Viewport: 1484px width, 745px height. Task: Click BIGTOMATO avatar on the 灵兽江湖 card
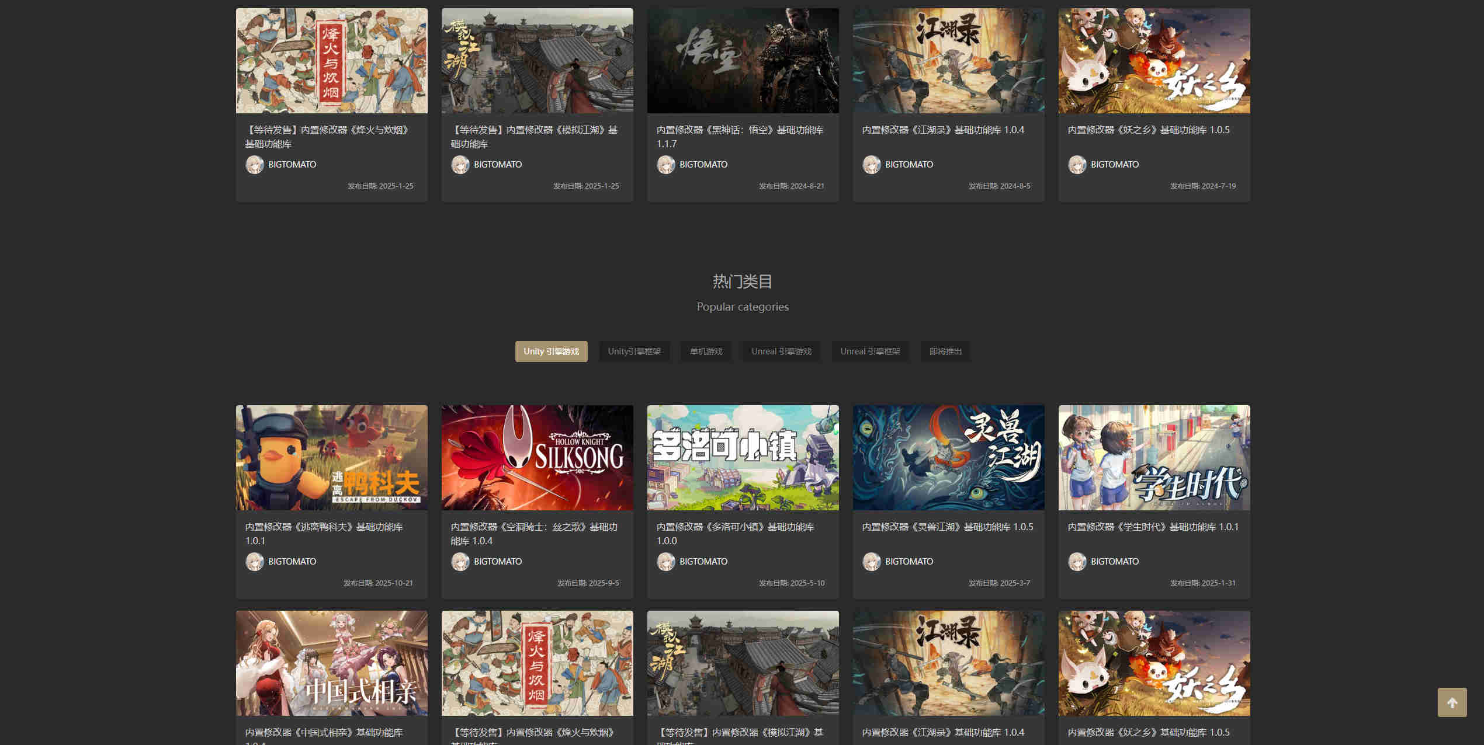pyautogui.click(x=872, y=561)
